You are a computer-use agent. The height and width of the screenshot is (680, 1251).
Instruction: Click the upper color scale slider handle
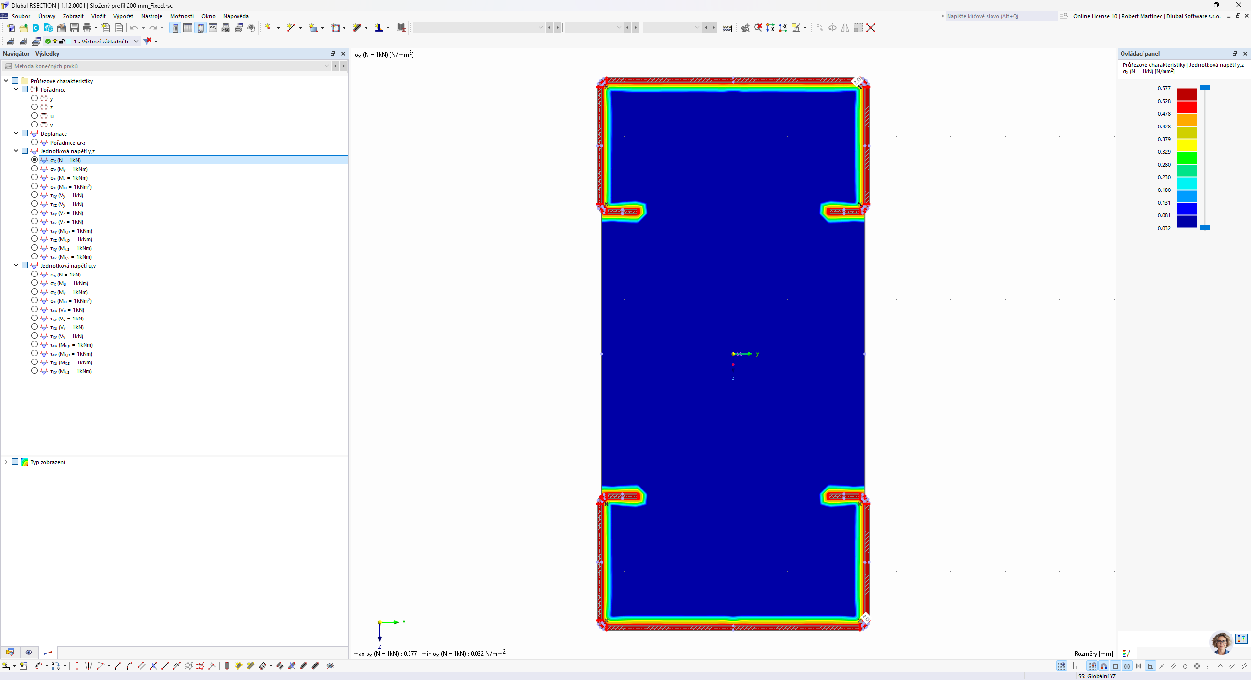pos(1206,87)
